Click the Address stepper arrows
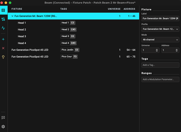 click(177, 50)
